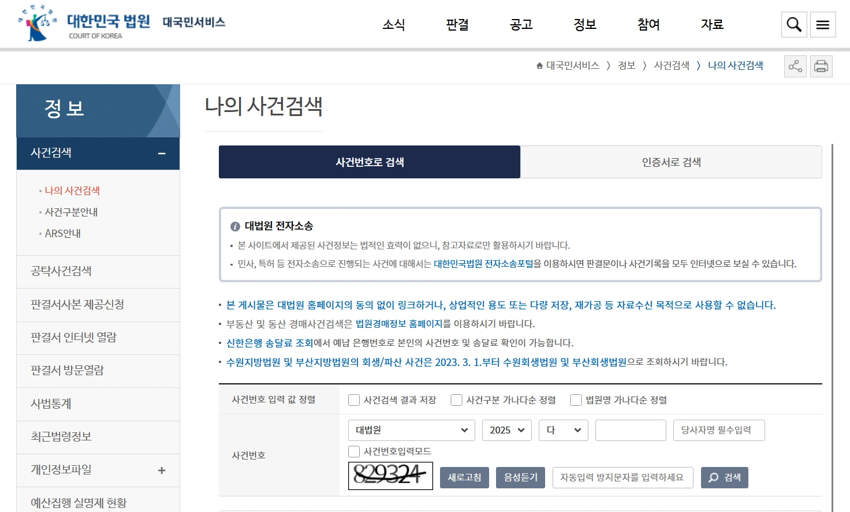Open the 2025 year dropdown

coord(506,431)
